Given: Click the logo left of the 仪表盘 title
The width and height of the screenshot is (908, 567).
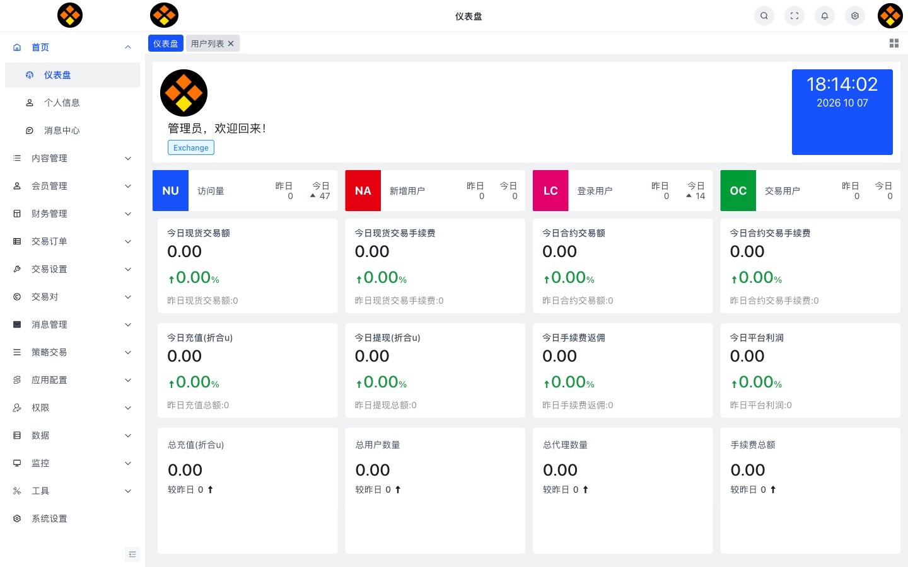Looking at the screenshot, I should click(x=164, y=15).
